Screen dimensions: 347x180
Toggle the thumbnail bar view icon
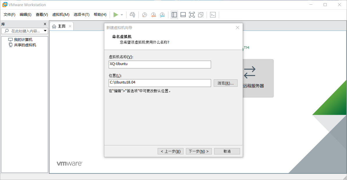[183, 15]
